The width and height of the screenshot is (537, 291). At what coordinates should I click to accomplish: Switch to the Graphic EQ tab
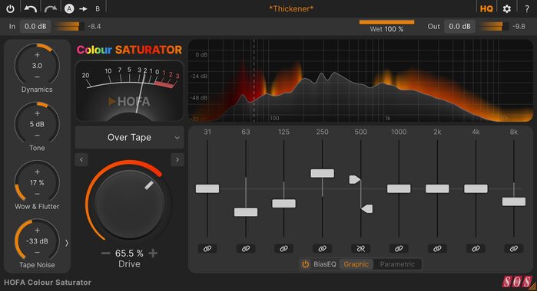[356, 264]
